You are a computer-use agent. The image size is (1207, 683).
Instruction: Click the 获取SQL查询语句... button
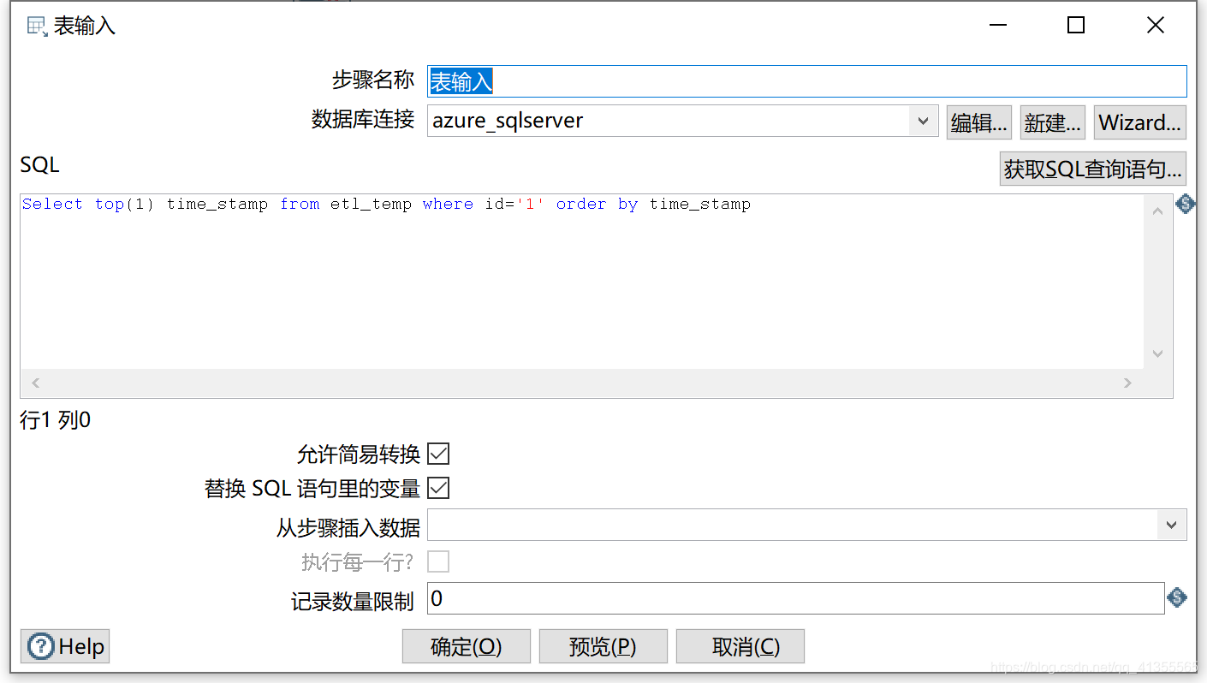(1093, 169)
